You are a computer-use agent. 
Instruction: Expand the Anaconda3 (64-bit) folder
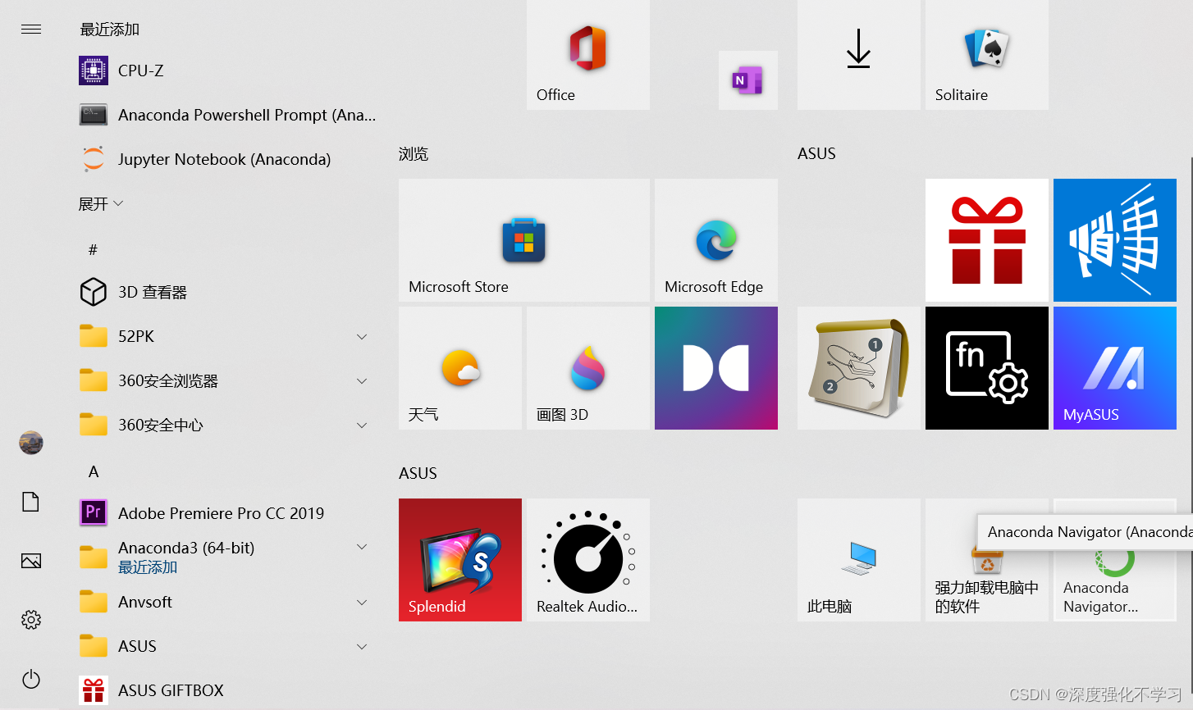[226, 558]
